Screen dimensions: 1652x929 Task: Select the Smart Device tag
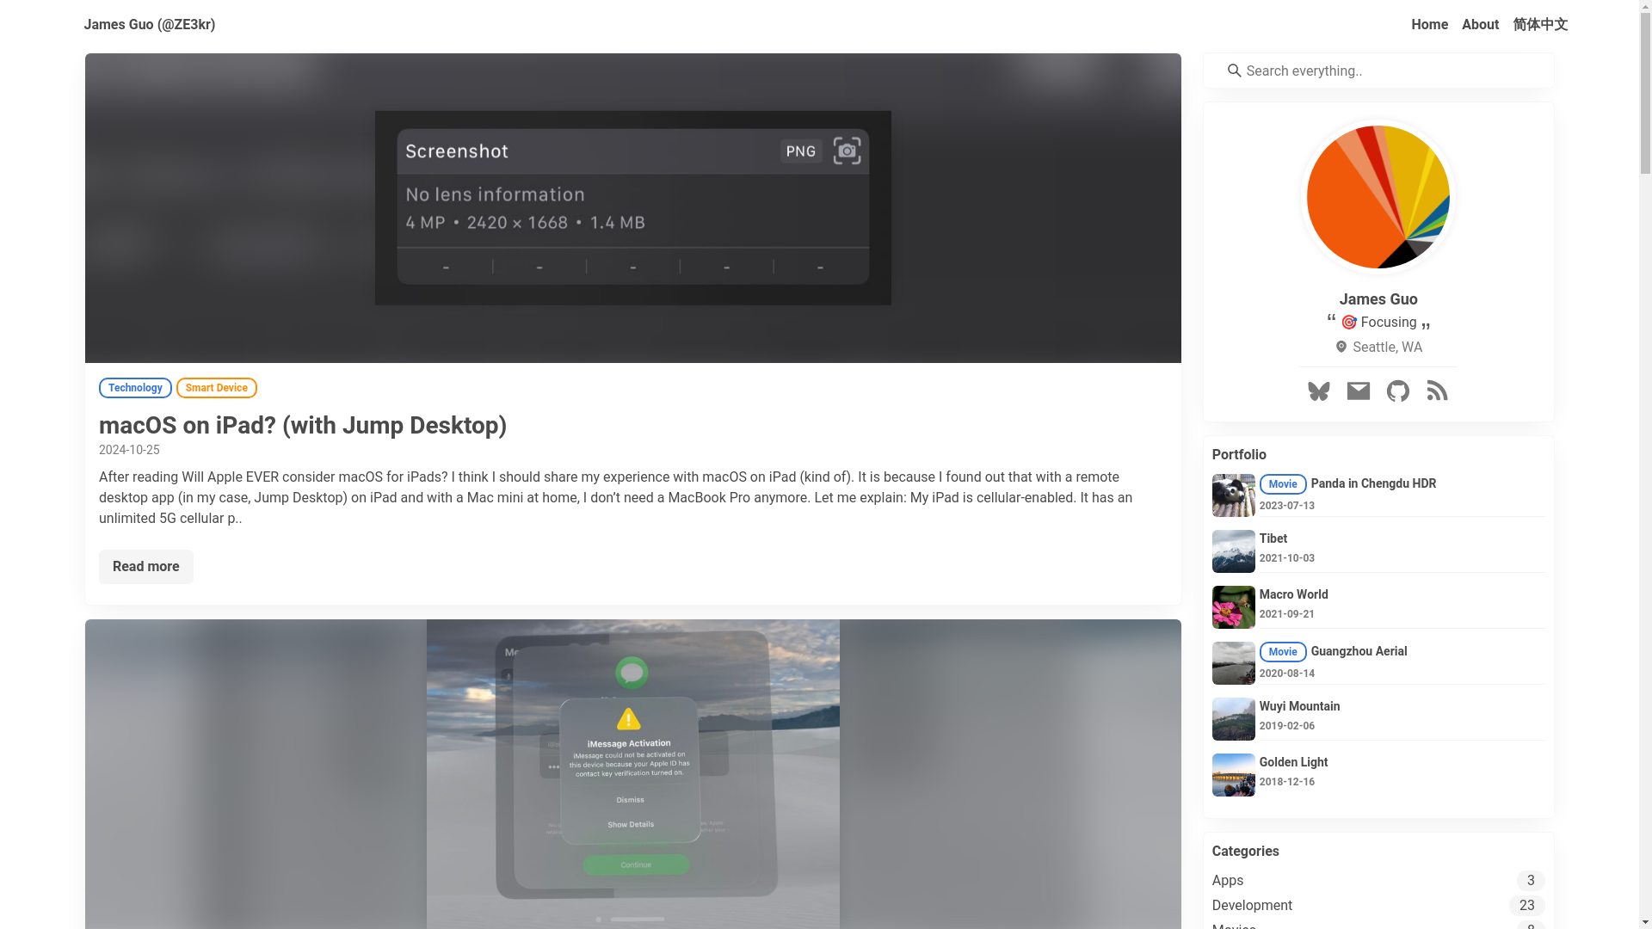(x=217, y=388)
